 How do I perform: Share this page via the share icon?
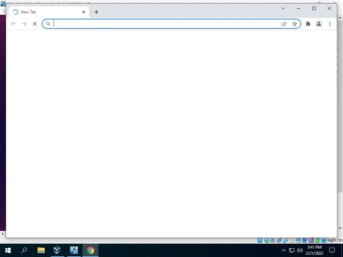tap(284, 24)
